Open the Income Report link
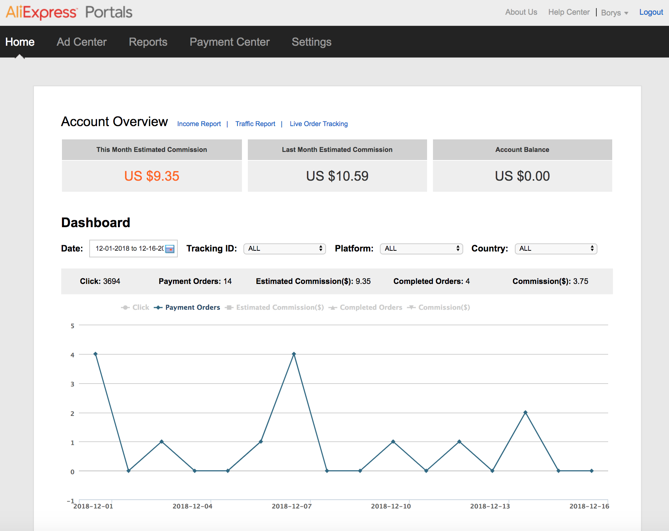Viewport: 669px width, 531px height. (199, 124)
